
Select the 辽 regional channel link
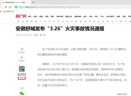point(41,22)
